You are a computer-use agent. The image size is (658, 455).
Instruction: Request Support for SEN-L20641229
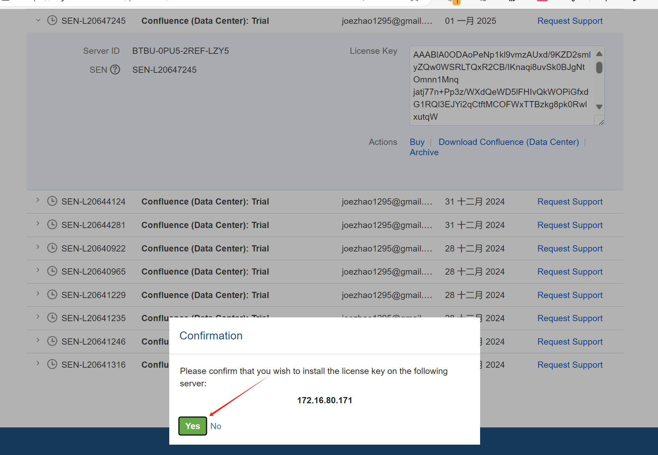(570, 295)
